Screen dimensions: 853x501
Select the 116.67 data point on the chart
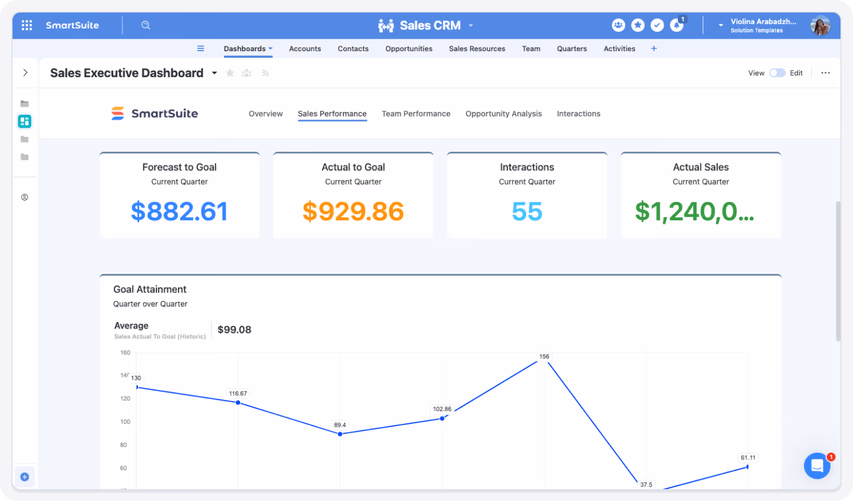coord(238,403)
